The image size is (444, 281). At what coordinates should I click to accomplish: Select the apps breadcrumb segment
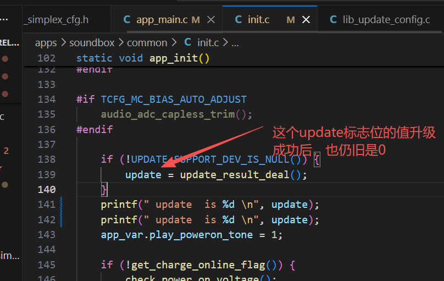(x=46, y=43)
